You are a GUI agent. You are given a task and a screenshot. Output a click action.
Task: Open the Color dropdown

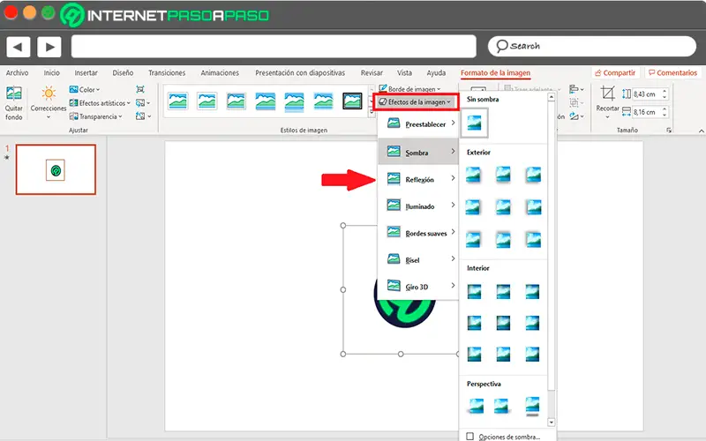(85, 90)
